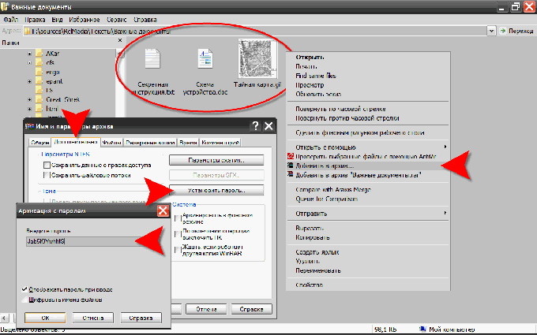Expand the AKar folder tree node

[x=29, y=54]
